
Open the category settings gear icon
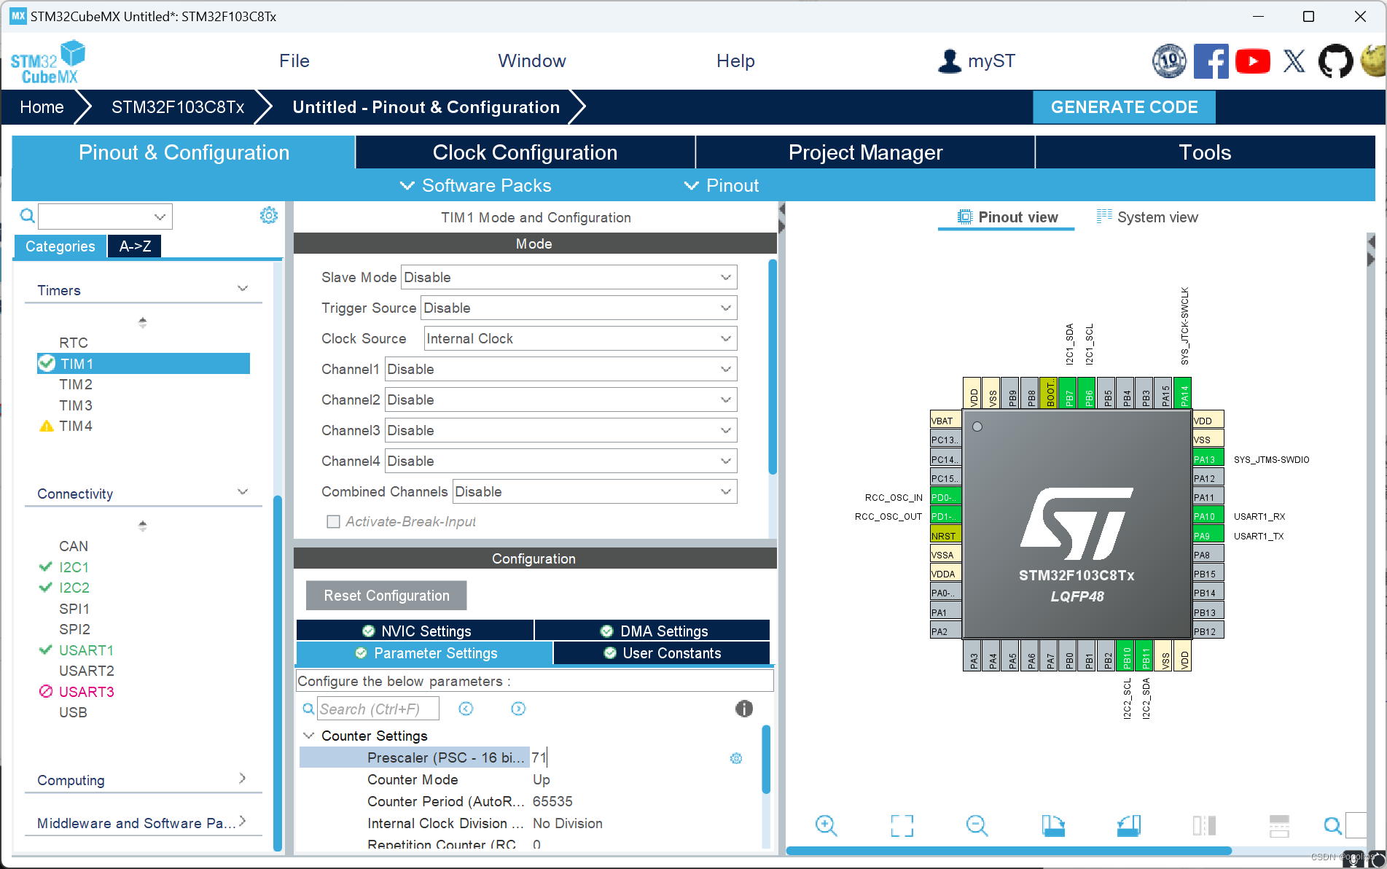tap(269, 216)
